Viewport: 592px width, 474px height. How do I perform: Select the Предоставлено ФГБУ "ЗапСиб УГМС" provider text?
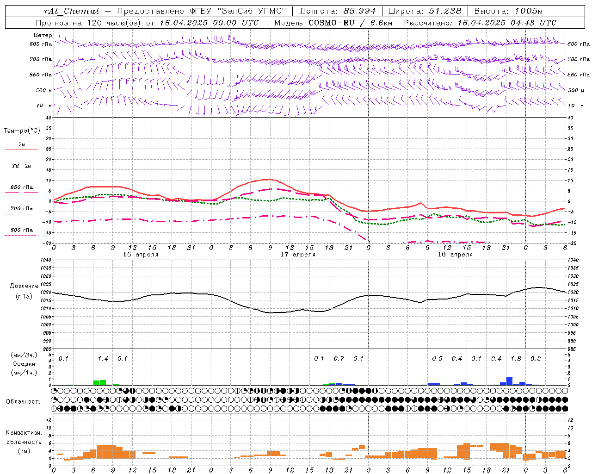coord(202,11)
